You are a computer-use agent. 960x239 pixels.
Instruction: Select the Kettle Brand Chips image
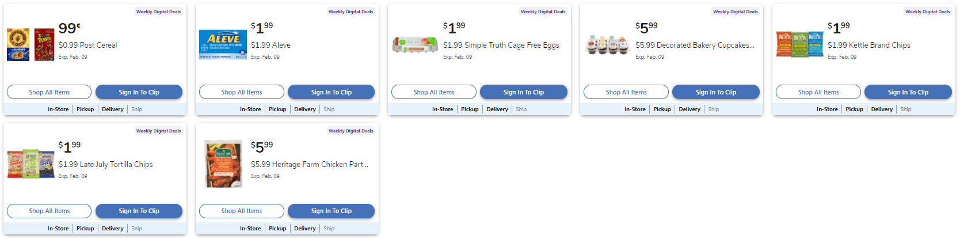pyautogui.click(x=799, y=44)
